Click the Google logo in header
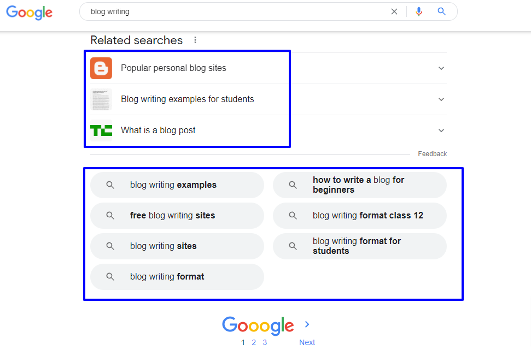 coord(30,12)
